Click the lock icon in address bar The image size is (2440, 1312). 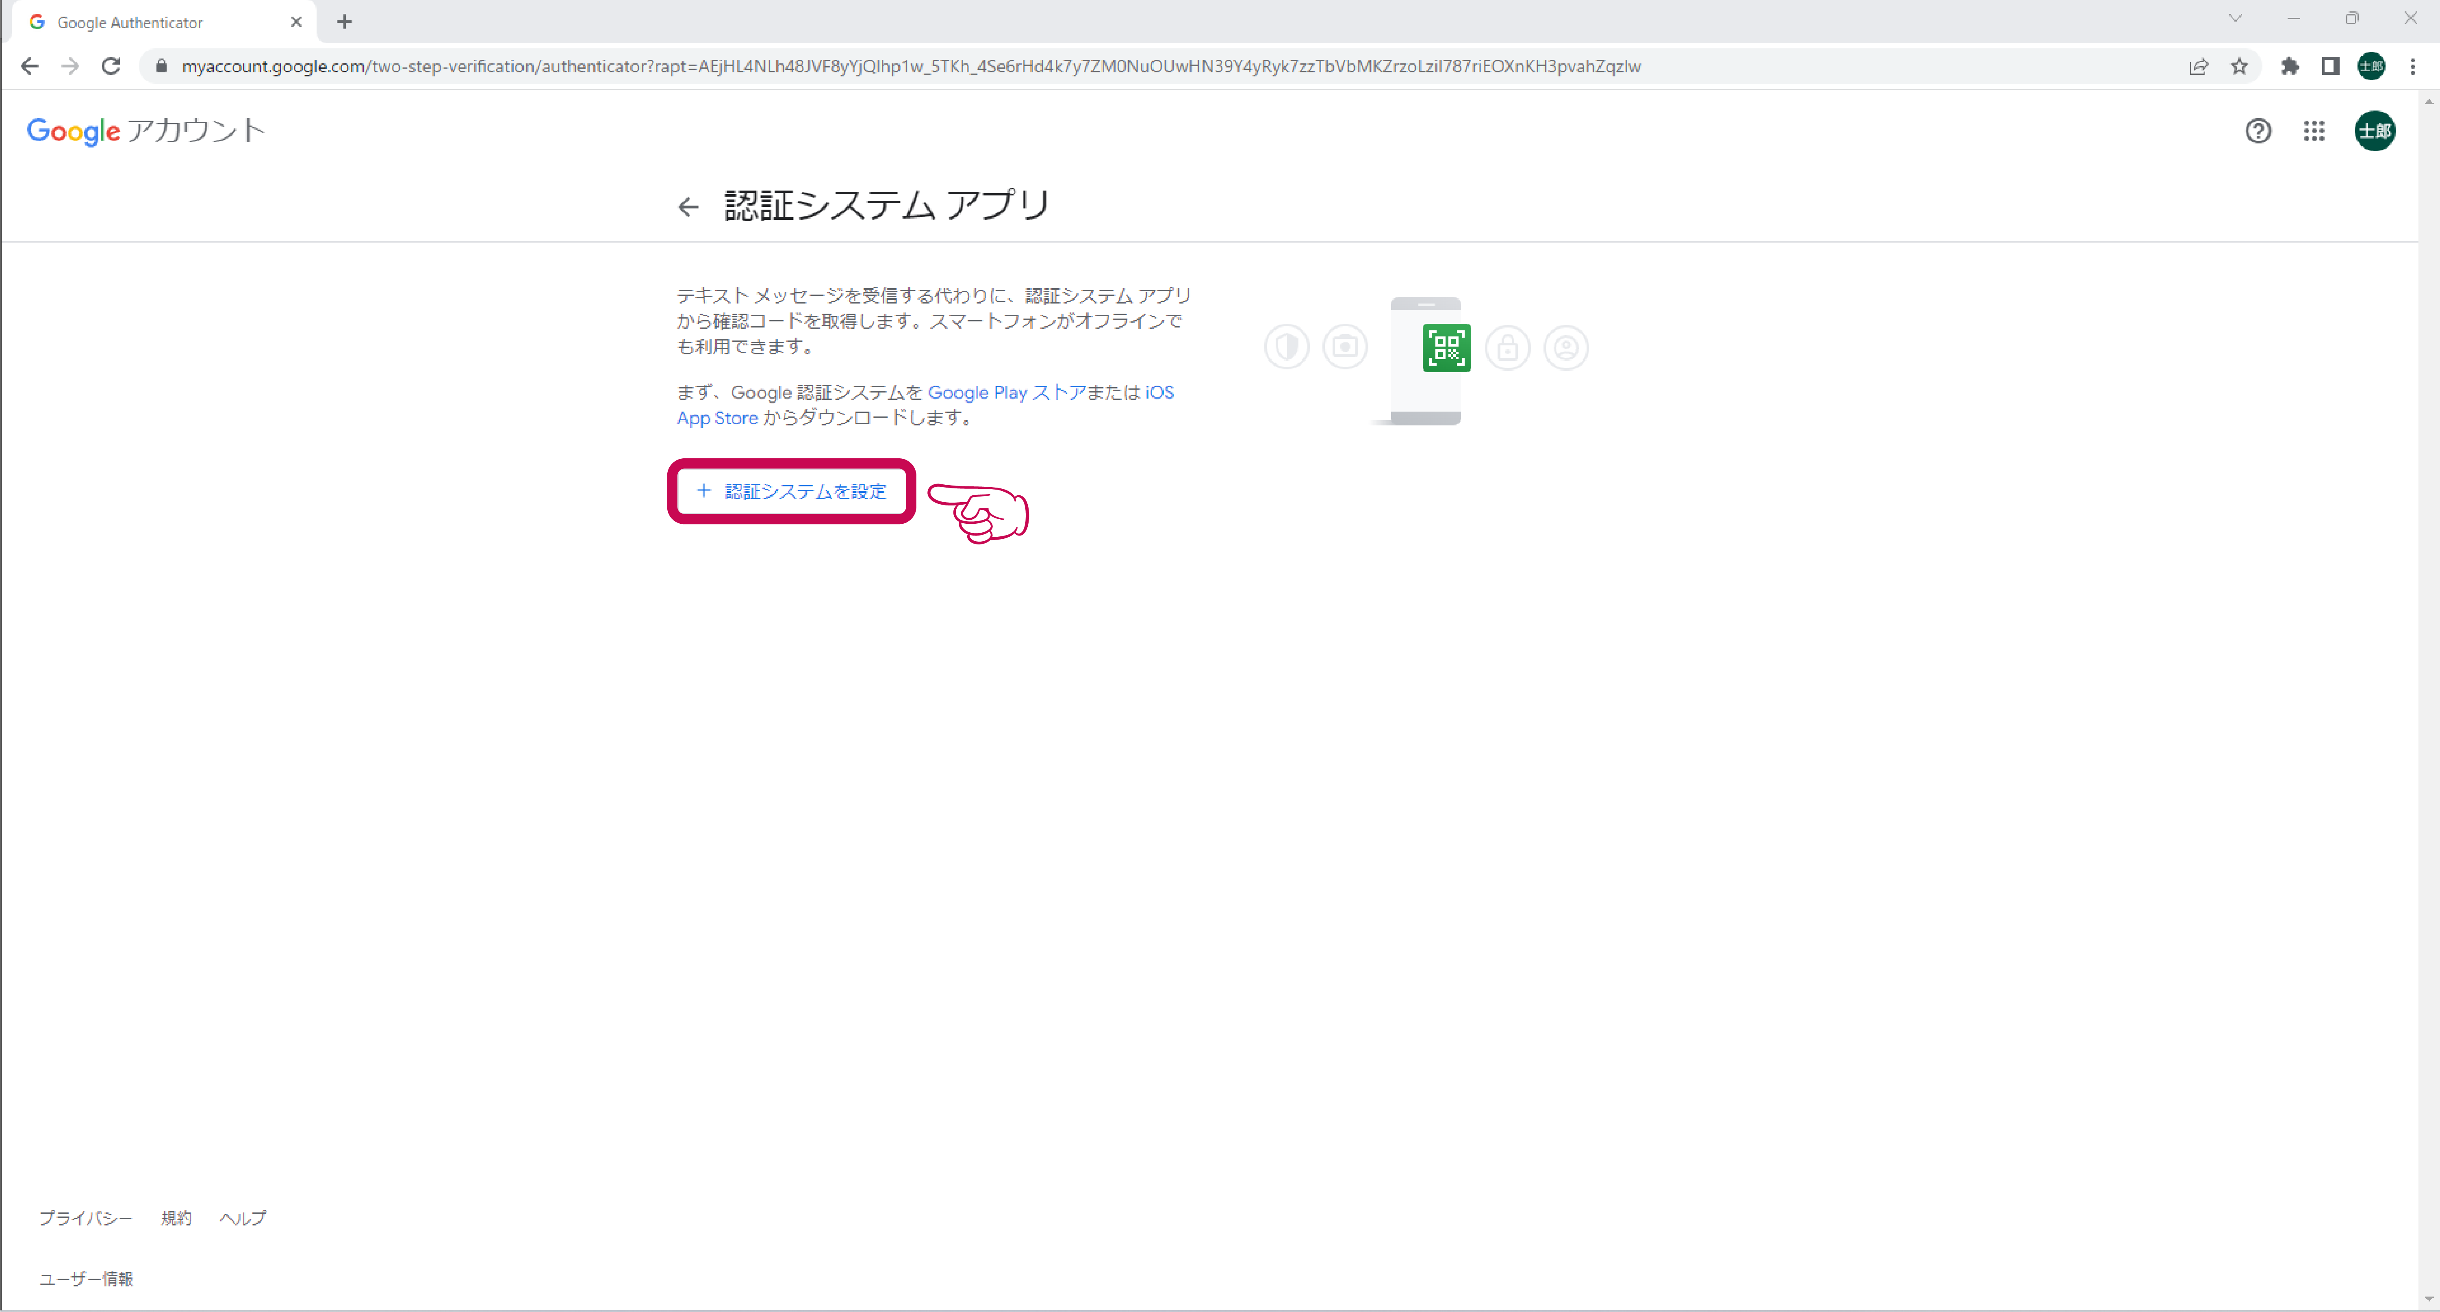161,66
